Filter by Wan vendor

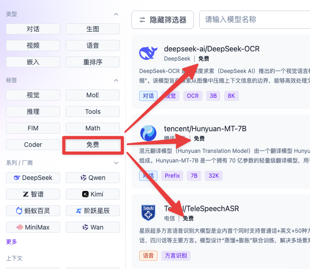click(x=93, y=227)
